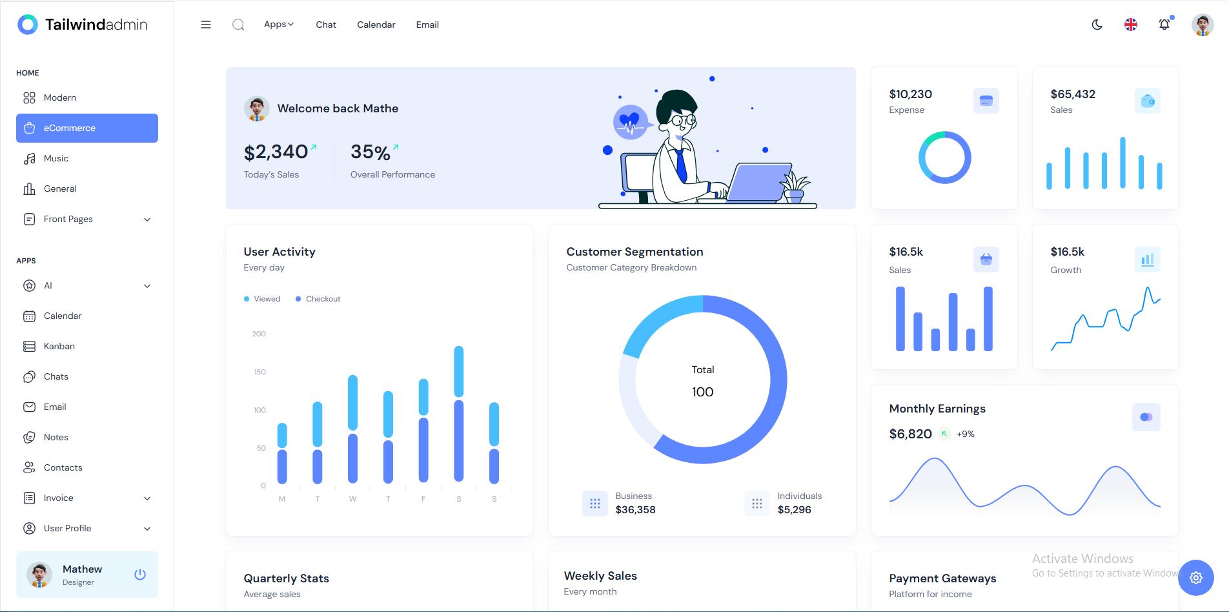Select Kanban in the sidebar
Image resolution: width=1229 pixels, height=612 pixels.
[59, 347]
